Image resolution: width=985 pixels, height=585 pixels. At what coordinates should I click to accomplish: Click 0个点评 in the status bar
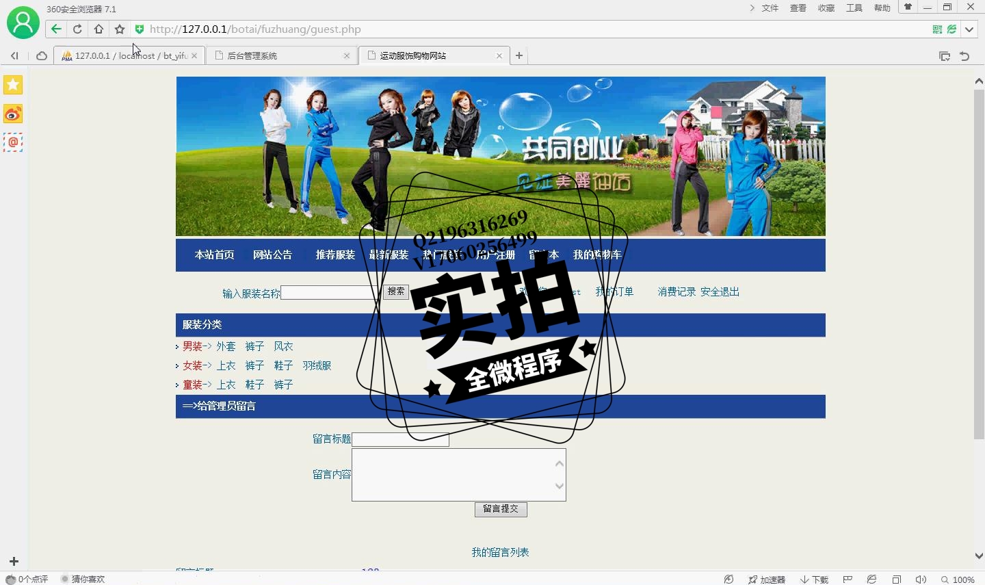coord(27,580)
